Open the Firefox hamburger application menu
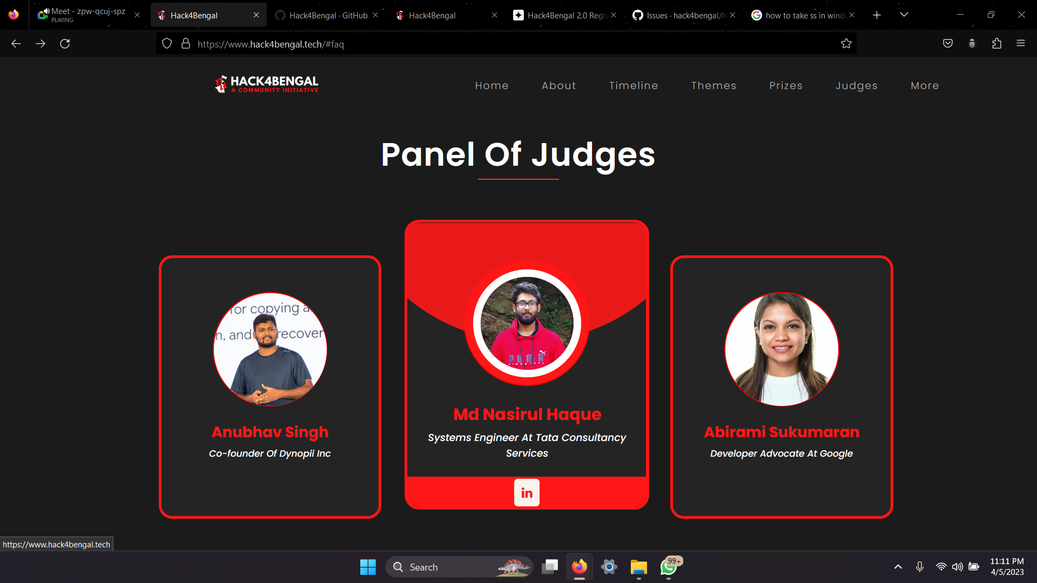 pos(1021,44)
